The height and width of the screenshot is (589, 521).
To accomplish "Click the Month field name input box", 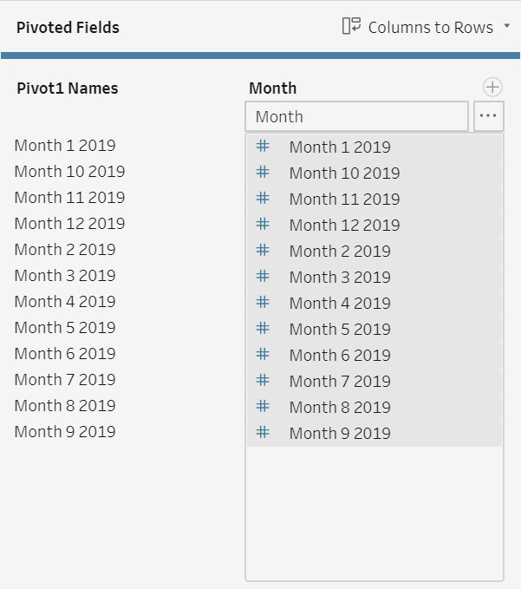I will point(356,116).
